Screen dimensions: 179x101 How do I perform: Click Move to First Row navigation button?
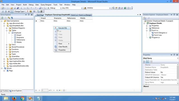tap(36, 90)
